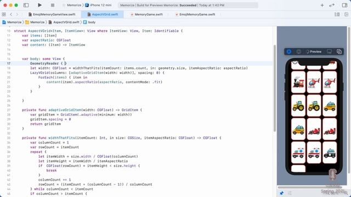Viewport: 351px width, 197px height.
Task: Pin the preview canvas
Action: click(281, 193)
